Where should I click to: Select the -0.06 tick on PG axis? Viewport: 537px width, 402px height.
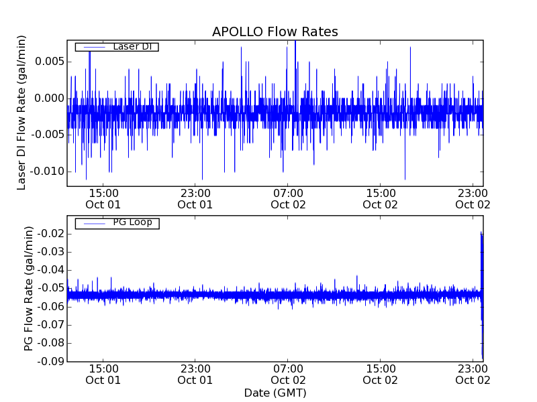[x=51, y=307]
